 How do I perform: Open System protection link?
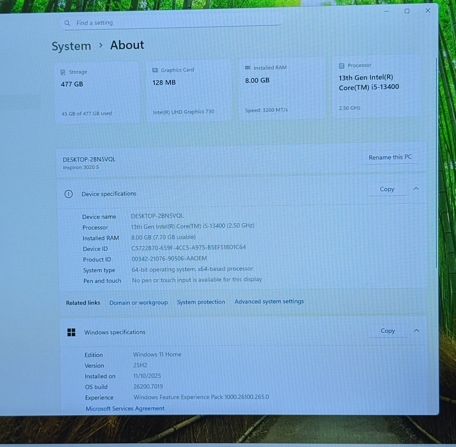[x=201, y=302]
